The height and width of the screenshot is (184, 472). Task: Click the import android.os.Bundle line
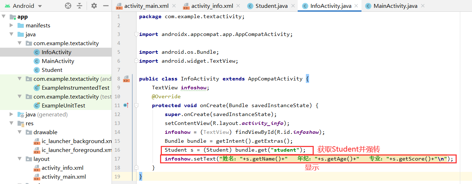179,52
